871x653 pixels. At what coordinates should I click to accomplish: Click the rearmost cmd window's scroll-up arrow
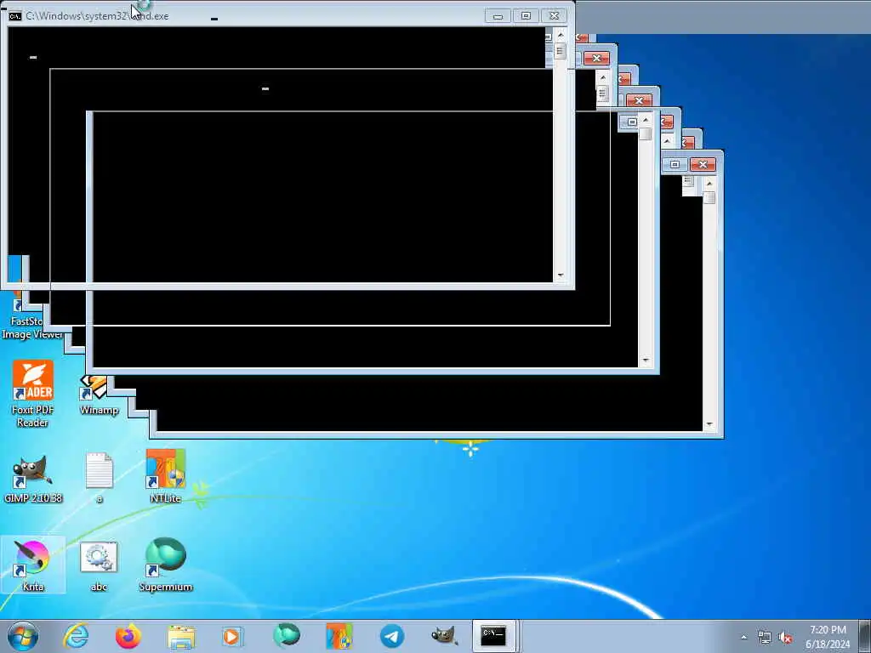tap(709, 184)
